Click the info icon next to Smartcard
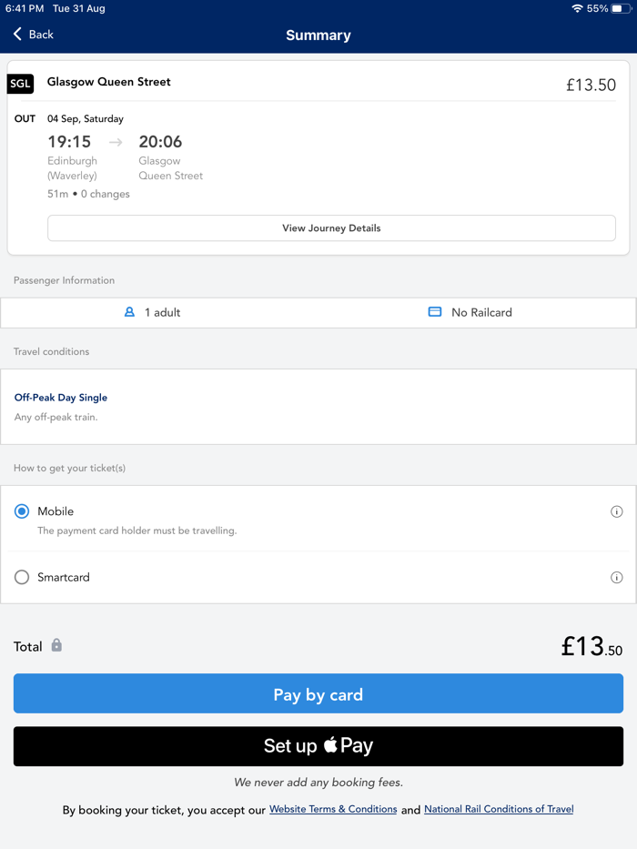 point(617,577)
